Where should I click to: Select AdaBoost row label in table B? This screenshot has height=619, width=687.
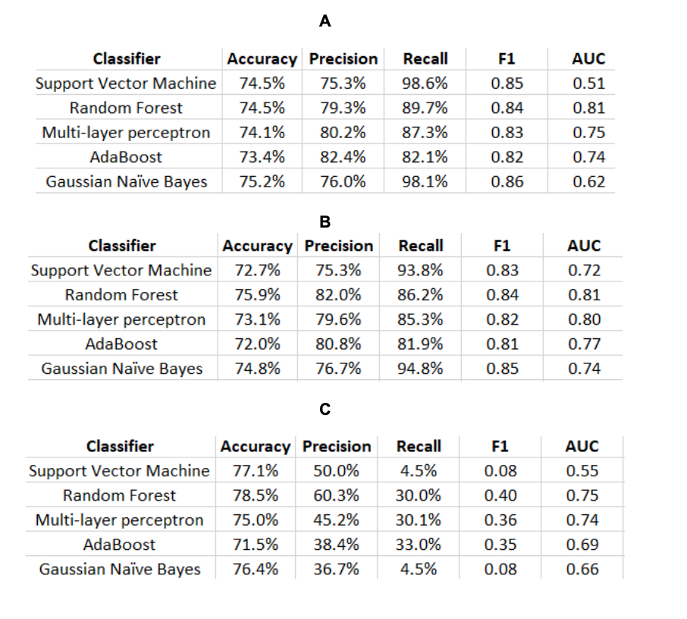click(x=121, y=344)
